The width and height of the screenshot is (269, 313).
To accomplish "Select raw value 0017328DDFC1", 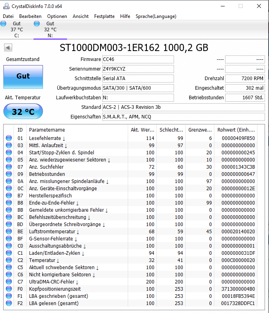I will (x=238, y=303).
